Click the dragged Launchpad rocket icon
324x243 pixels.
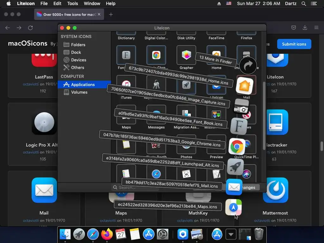pyautogui.click(x=235, y=167)
